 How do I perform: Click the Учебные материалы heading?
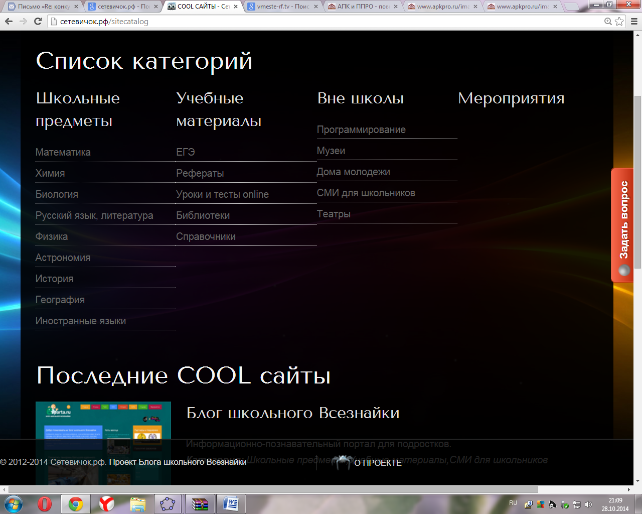tap(219, 109)
